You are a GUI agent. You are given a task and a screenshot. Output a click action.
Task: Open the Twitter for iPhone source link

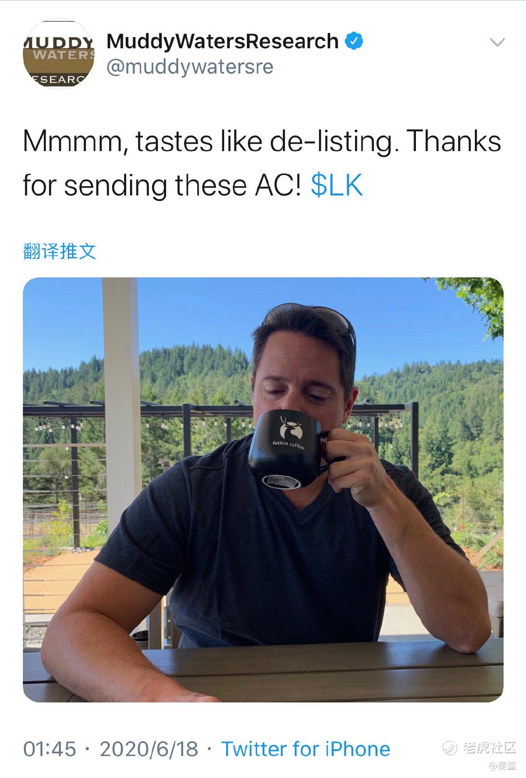[306, 749]
